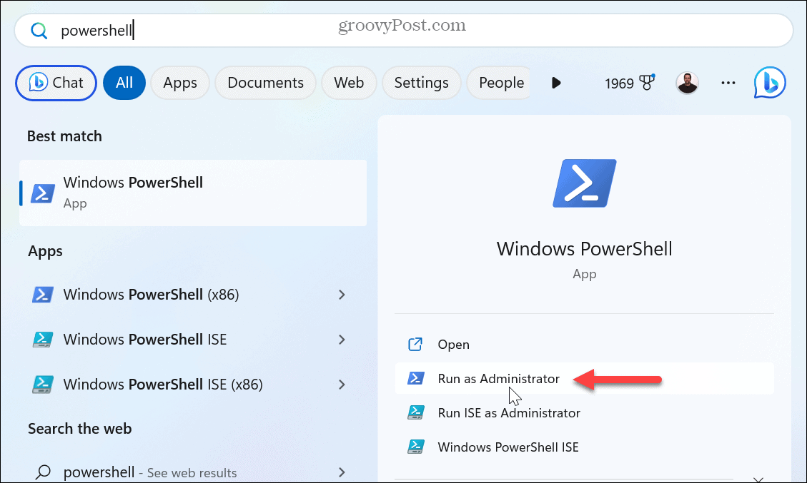Choose Run as Administrator
This screenshot has height=483, width=807.
[x=584, y=379]
